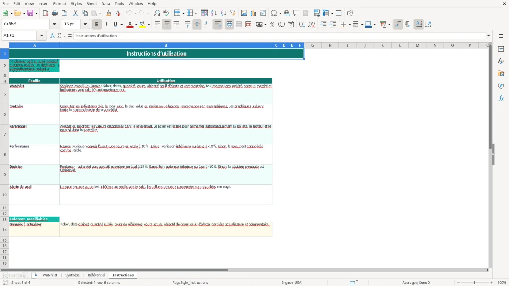Click the Insert Hyperlink icon
This screenshot has width=509, height=286.
click(x=287, y=13)
